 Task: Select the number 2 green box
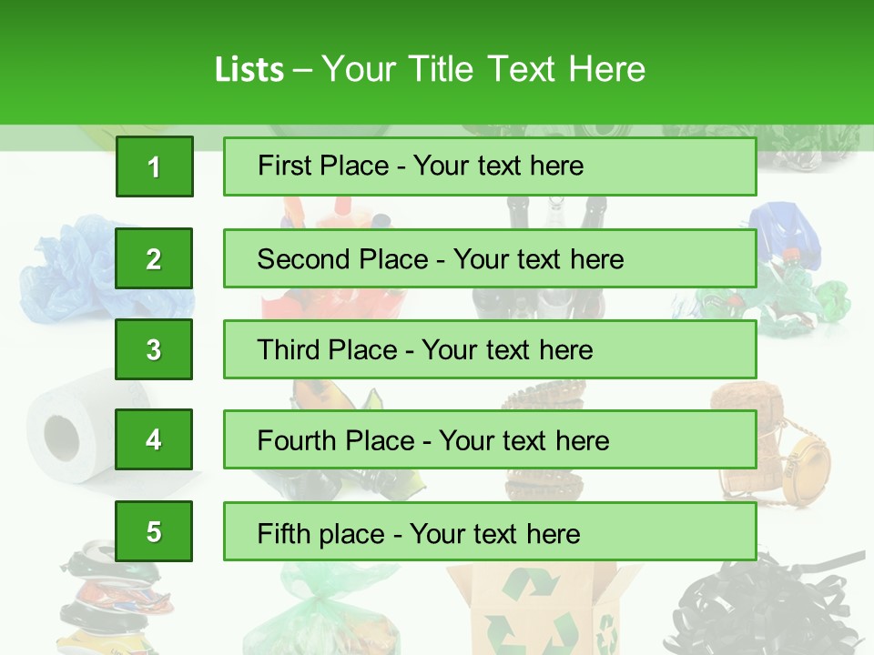[x=154, y=258]
